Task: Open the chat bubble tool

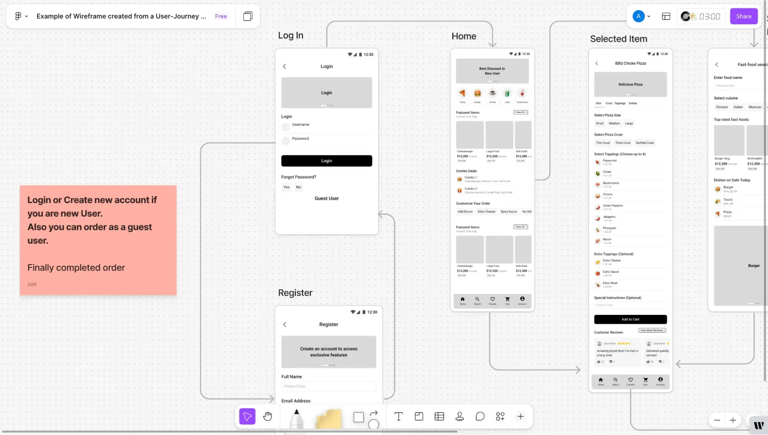Action: [480, 416]
